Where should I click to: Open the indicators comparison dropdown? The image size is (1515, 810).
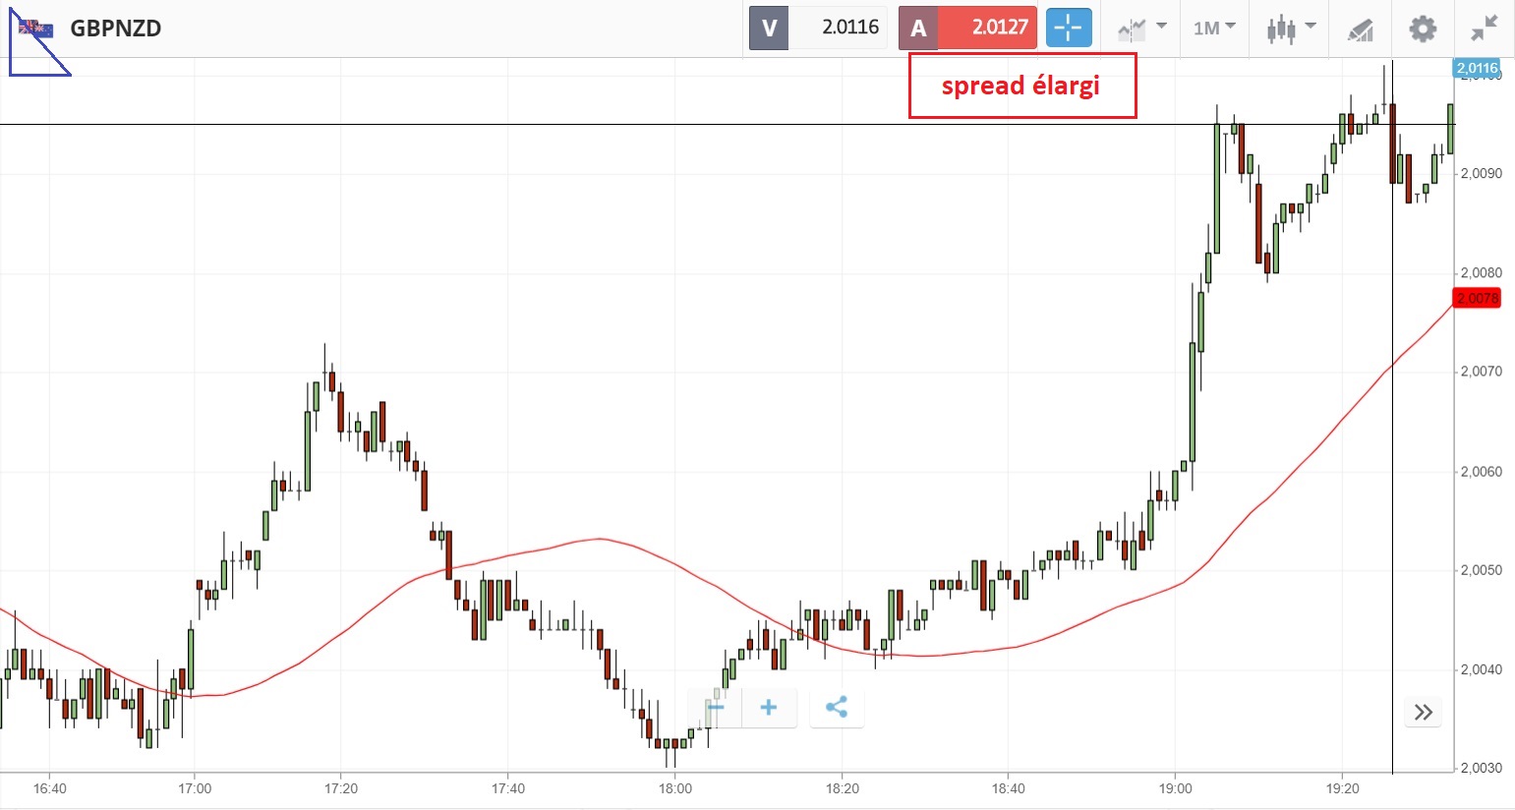pos(1141,29)
